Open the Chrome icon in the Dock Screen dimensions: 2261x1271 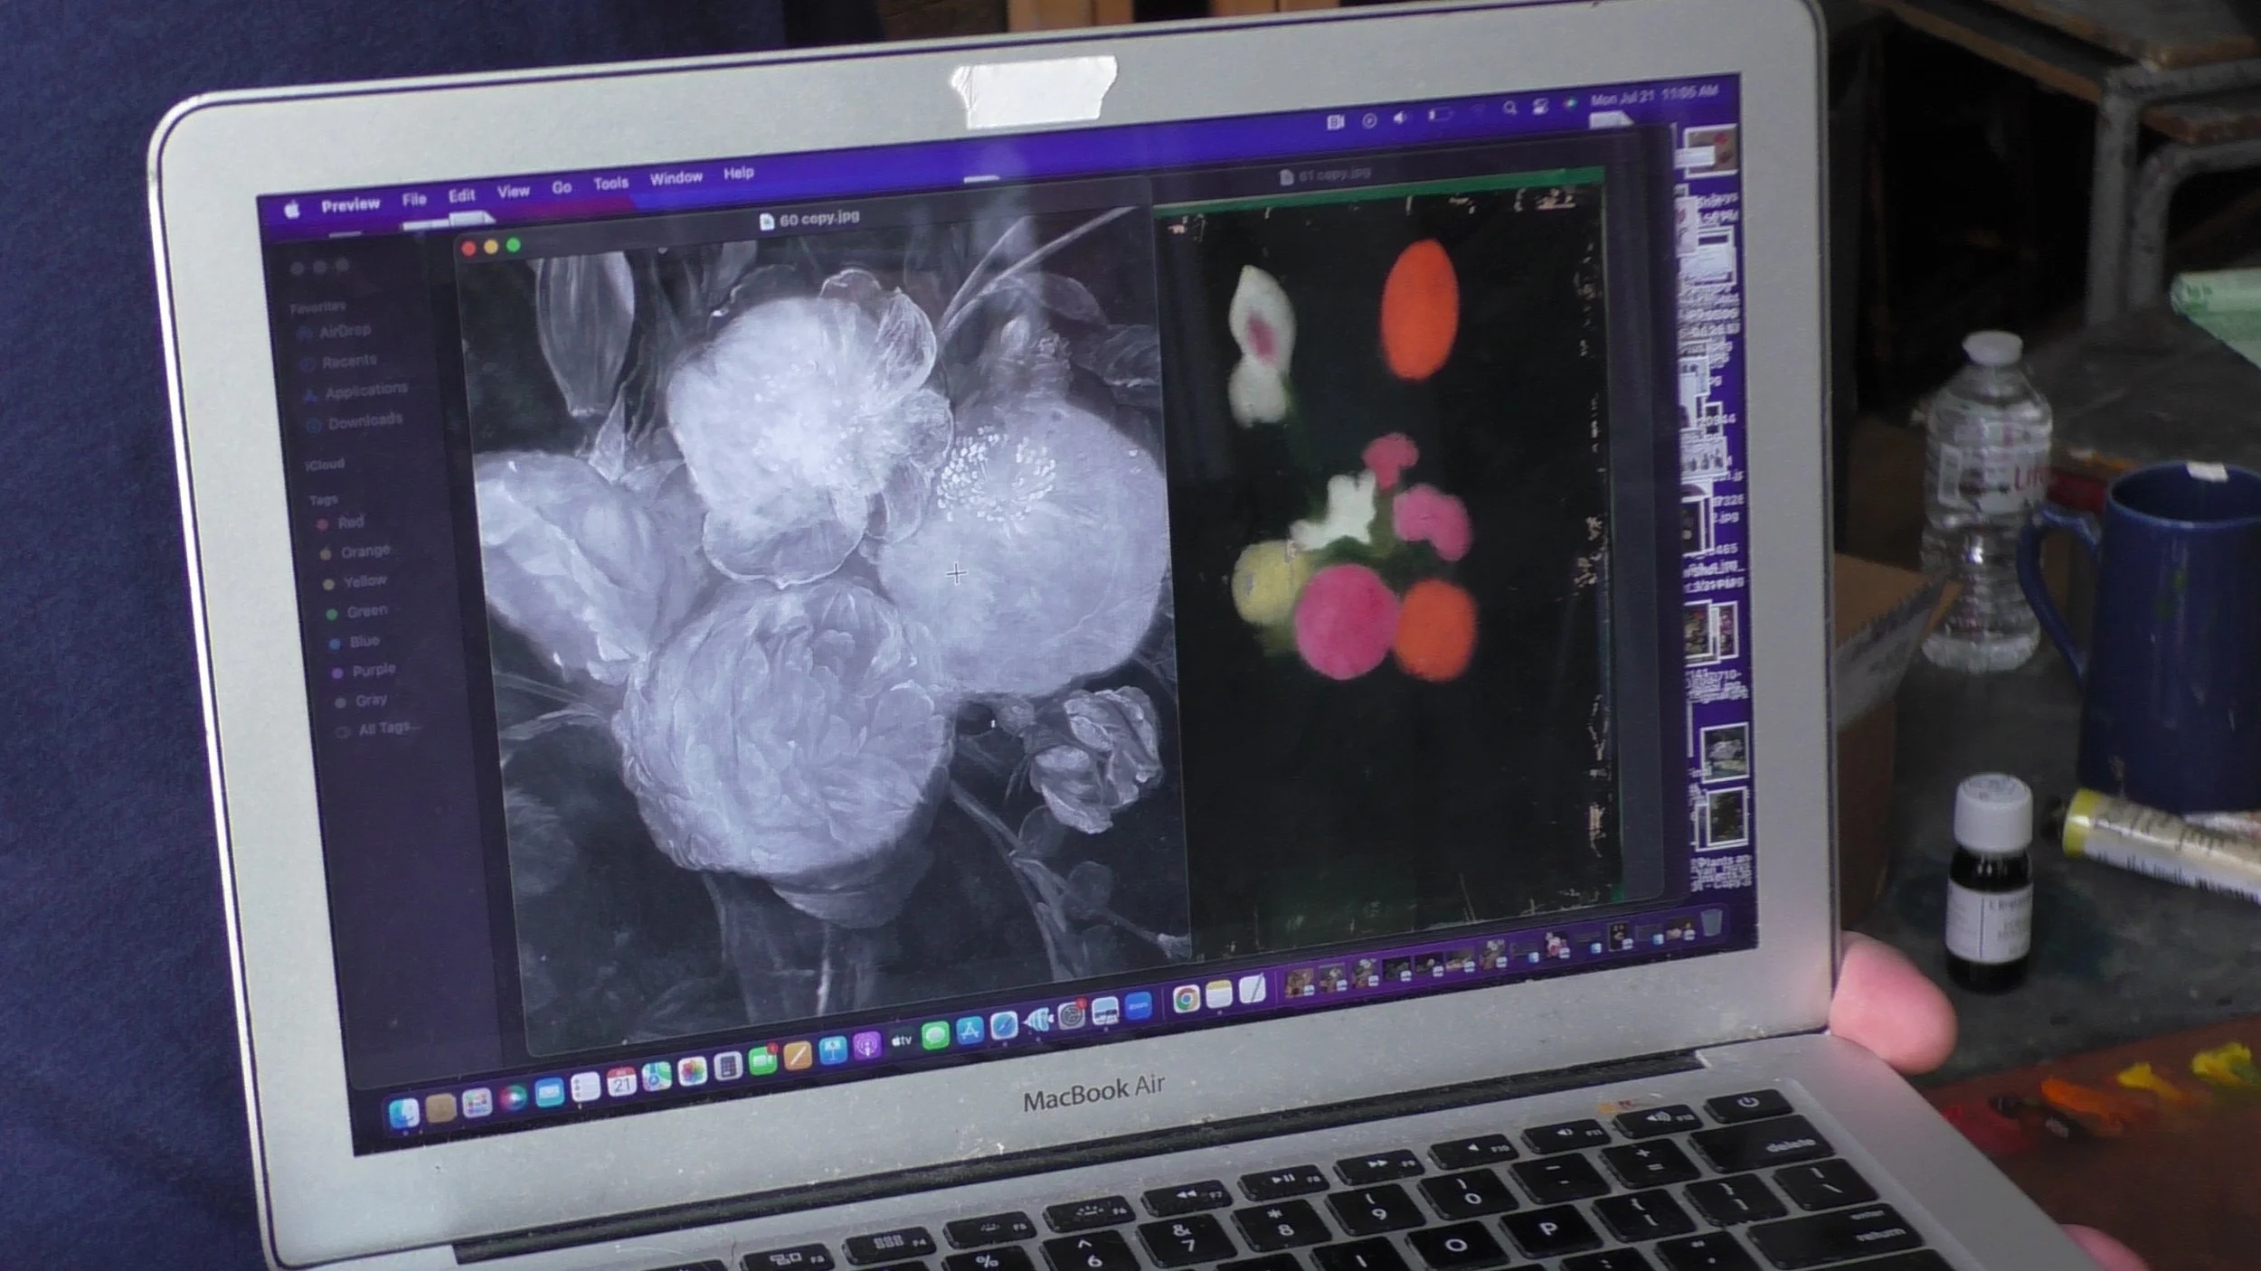1186,999
